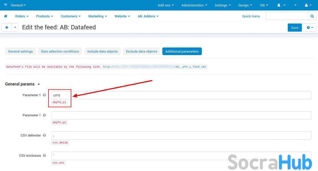318x171 pixels.
Task: Open the Include data objects tab
Action: coord(103,51)
